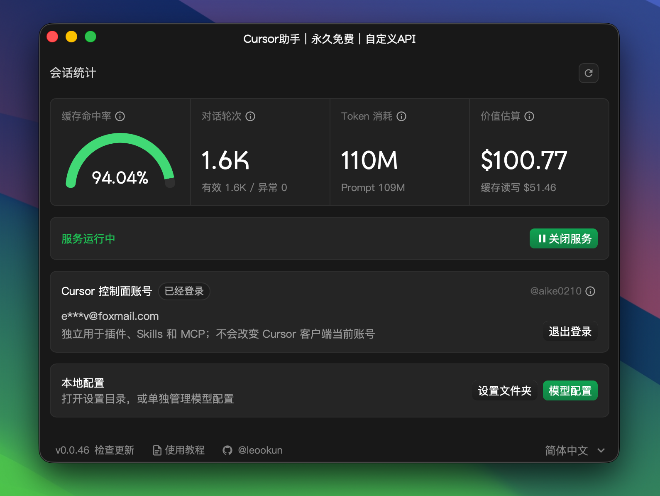Screen dimensions: 660x496
Task: Refresh the session statistics
Action: pos(588,73)
